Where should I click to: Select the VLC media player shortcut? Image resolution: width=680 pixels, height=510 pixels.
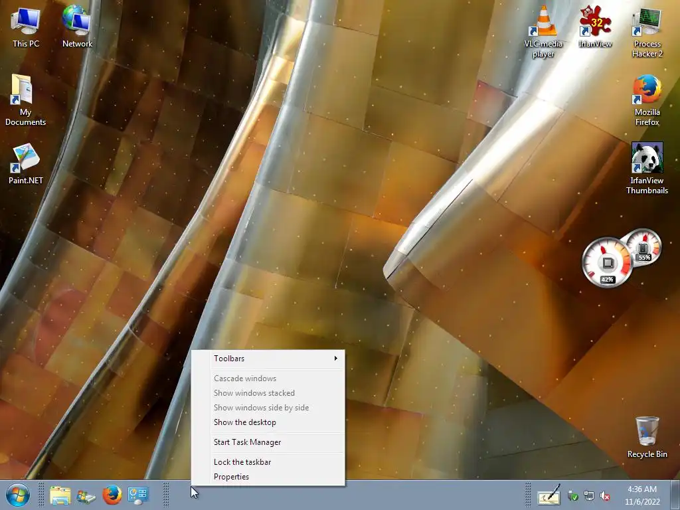click(543, 31)
